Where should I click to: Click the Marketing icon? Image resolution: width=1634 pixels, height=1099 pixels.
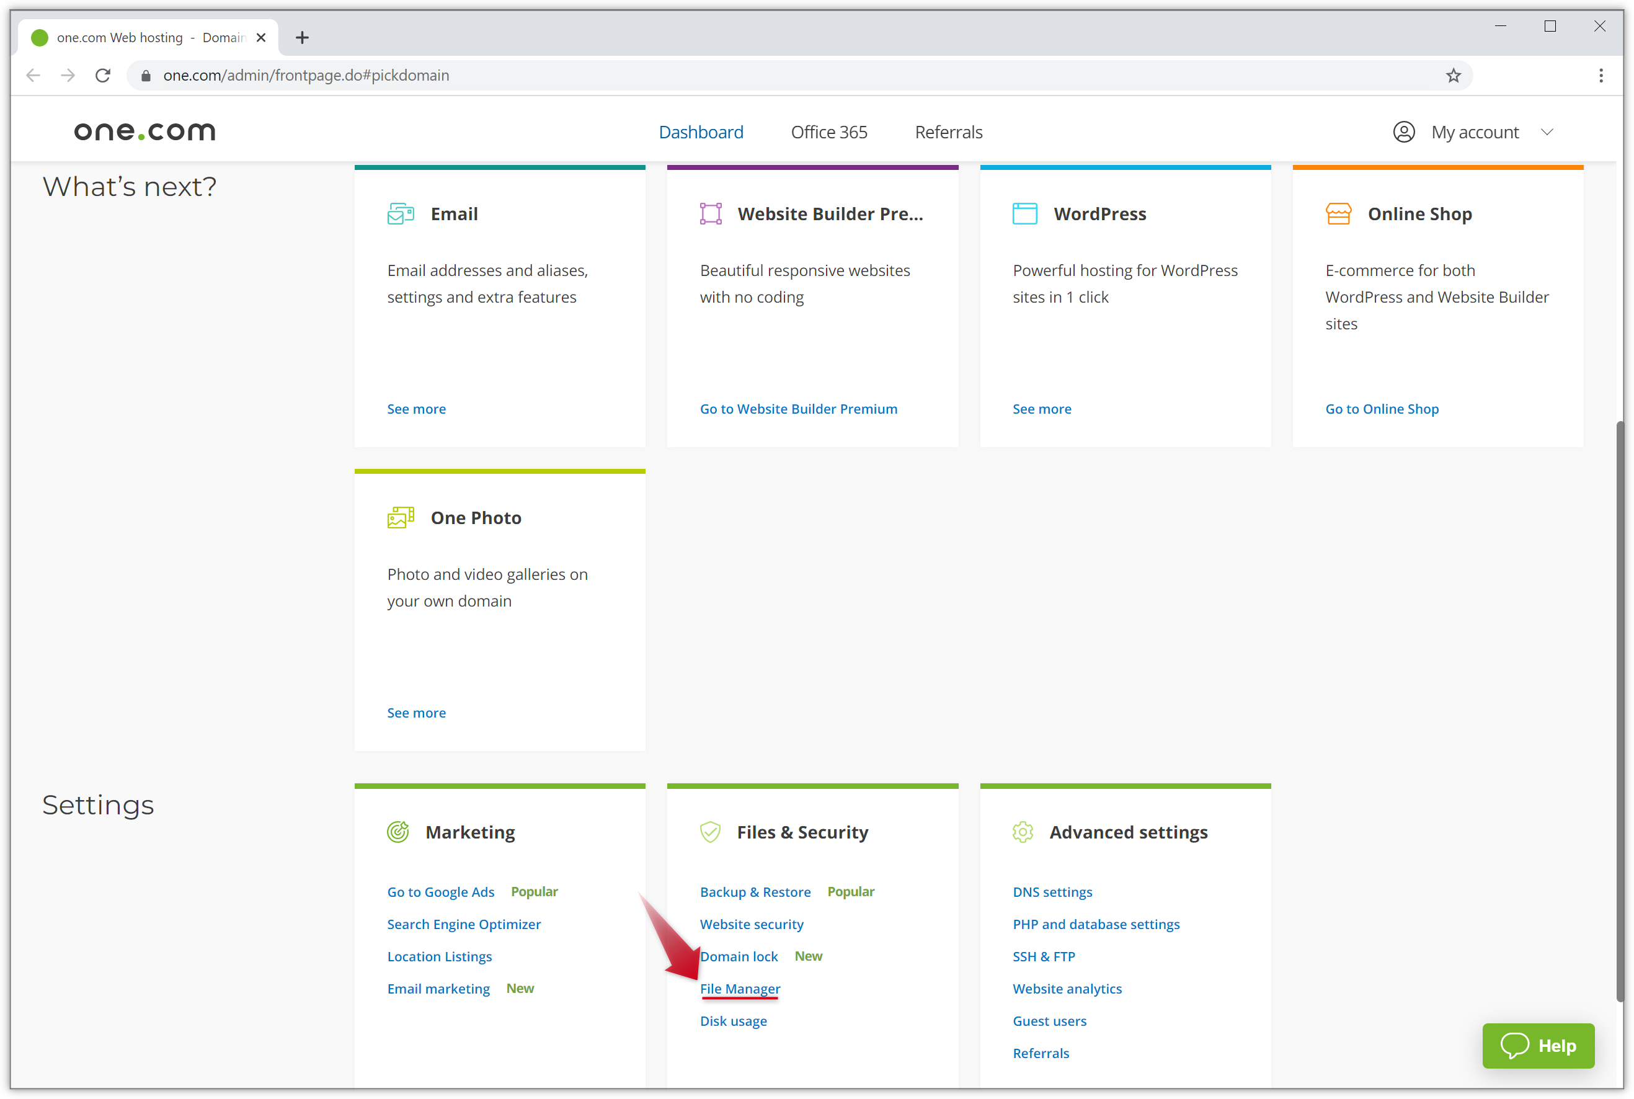pos(398,832)
